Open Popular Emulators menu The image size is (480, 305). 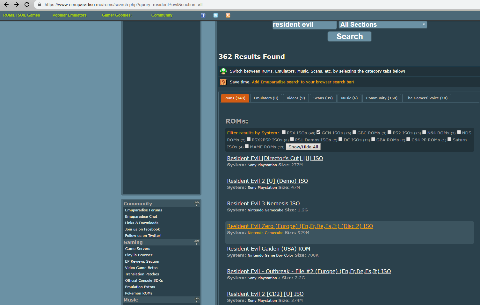pyautogui.click(x=69, y=15)
